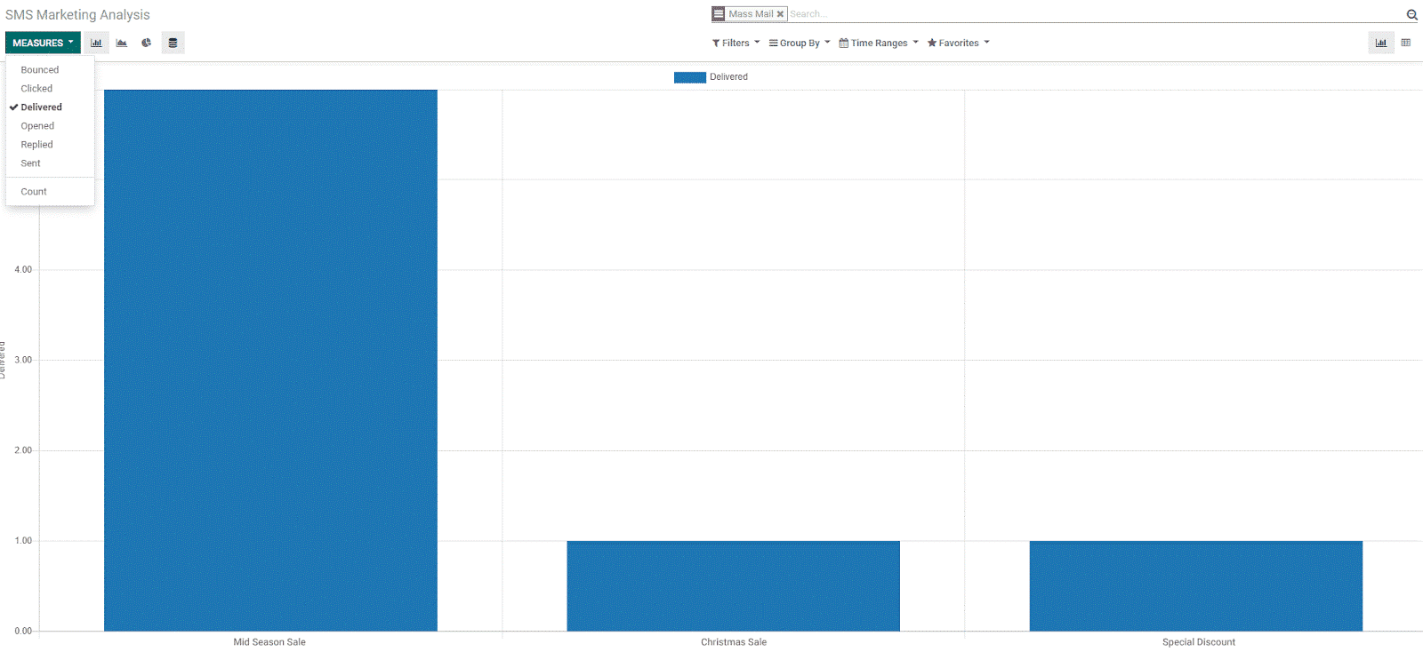
Task: Switch to pie chart mode
Action: click(147, 43)
